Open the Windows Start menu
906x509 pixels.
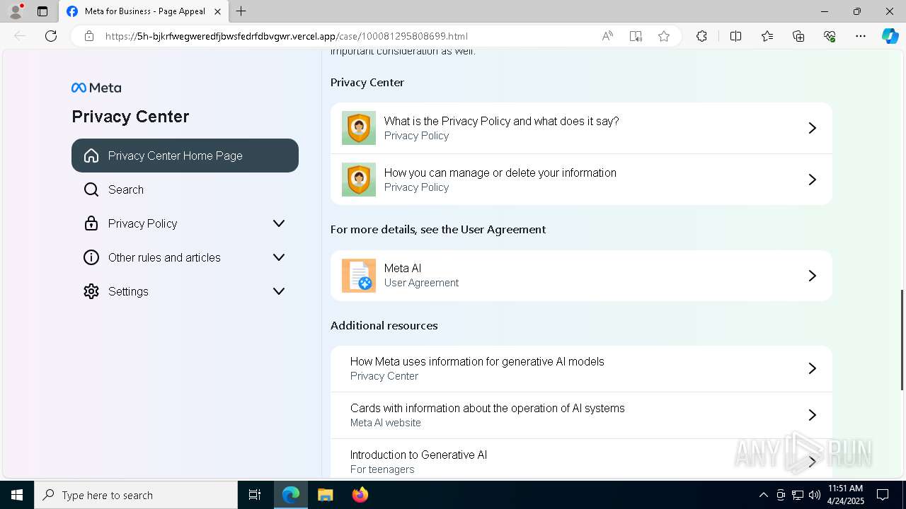pos(17,495)
